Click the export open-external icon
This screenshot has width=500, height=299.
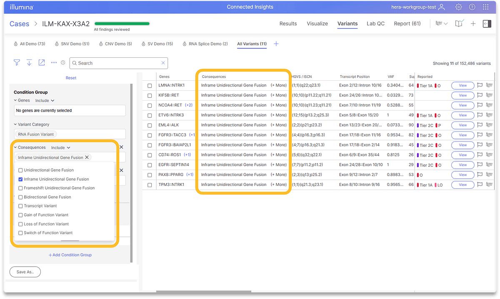click(42, 63)
